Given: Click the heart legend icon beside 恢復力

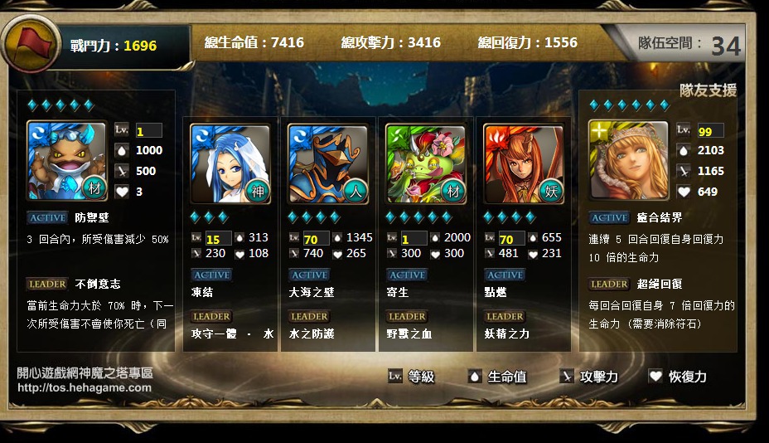Looking at the screenshot, I should coord(655,376).
